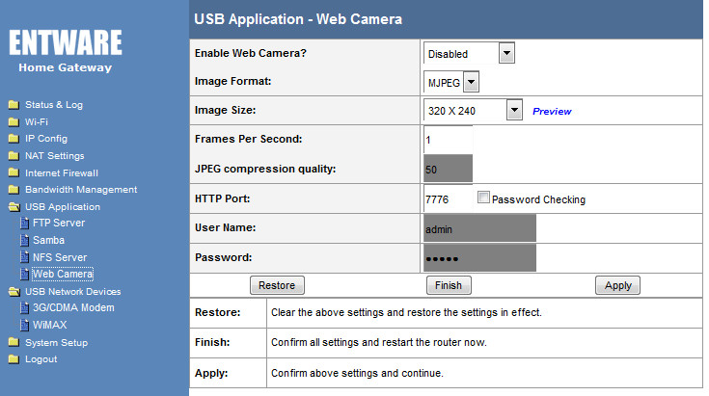Click the Samba page icon
This screenshot has width=709, height=396.
[24, 240]
